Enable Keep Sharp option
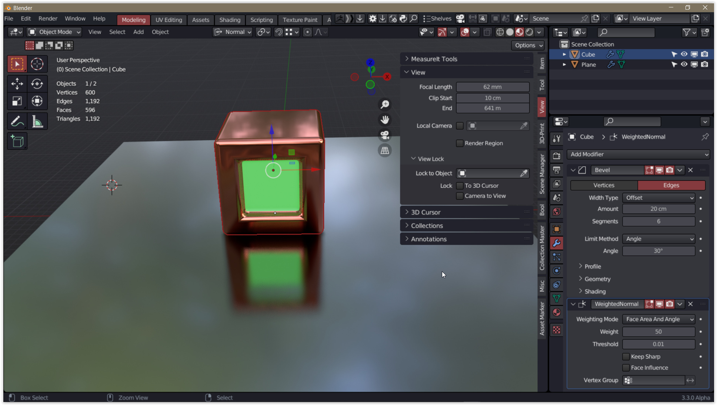This screenshot has width=717, height=405. pos(626,357)
